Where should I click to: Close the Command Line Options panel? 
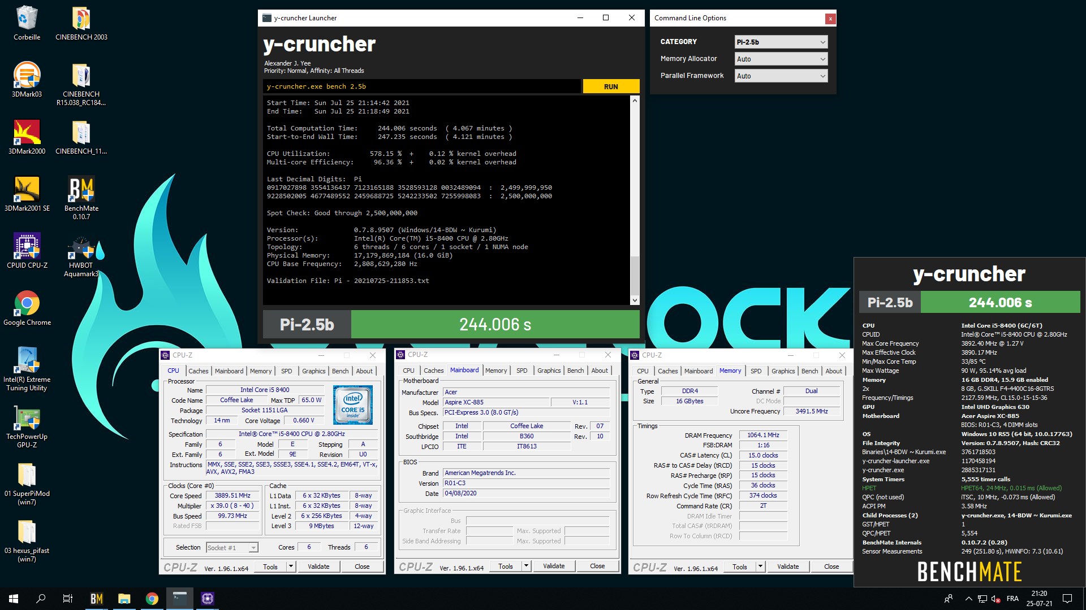830,19
